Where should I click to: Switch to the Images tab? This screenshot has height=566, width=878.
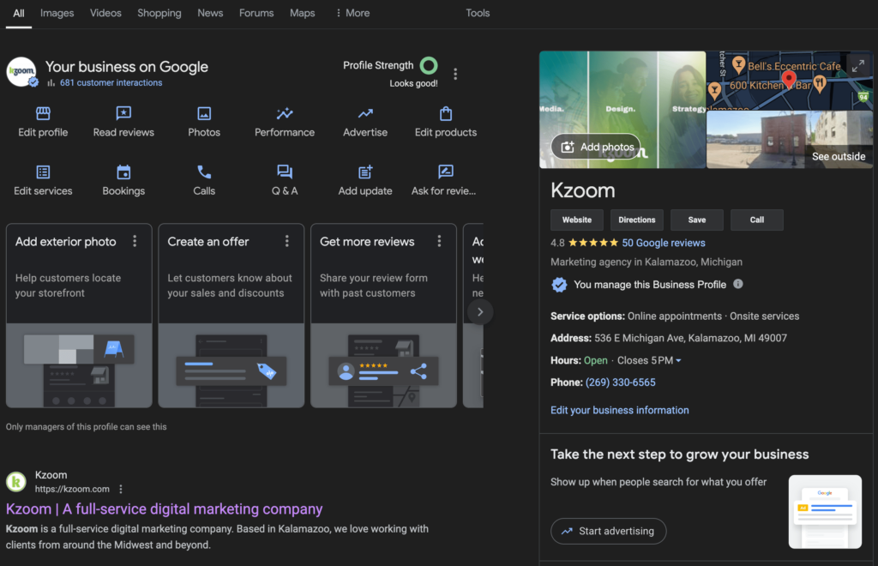pyautogui.click(x=57, y=13)
